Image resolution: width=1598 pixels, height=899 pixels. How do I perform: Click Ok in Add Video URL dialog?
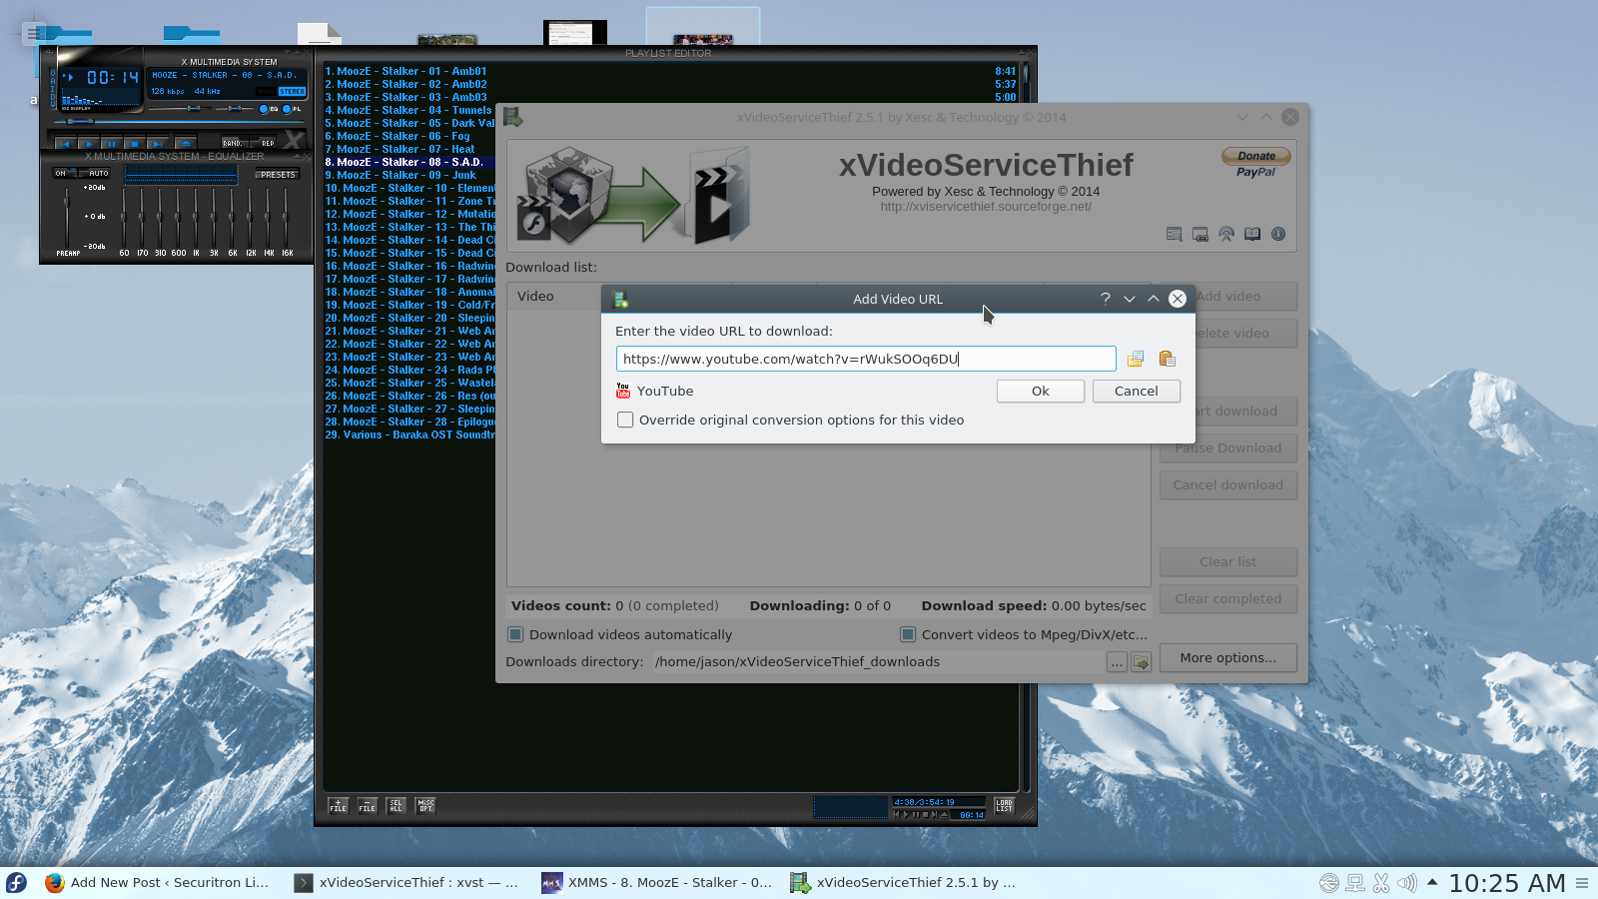click(1041, 391)
